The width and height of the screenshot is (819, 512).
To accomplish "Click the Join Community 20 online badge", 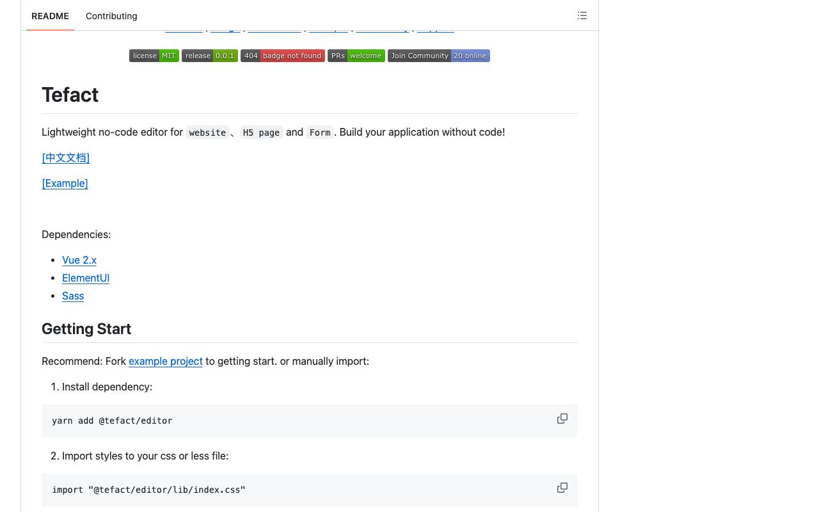I will [x=439, y=56].
